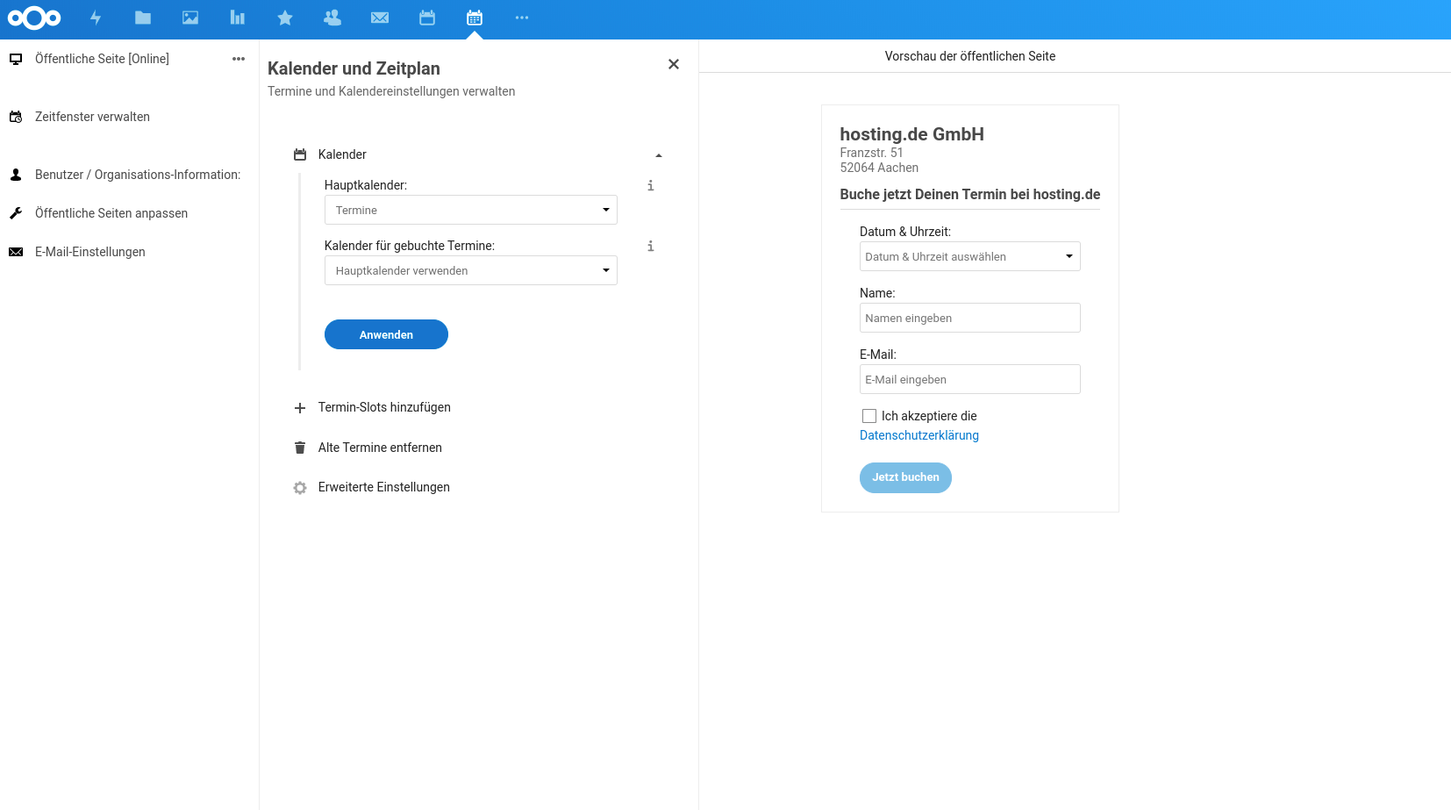Tick the Ich akzeptiere die checkbox
The width and height of the screenshot is (1451, 810).
click(x=869, y=416)
